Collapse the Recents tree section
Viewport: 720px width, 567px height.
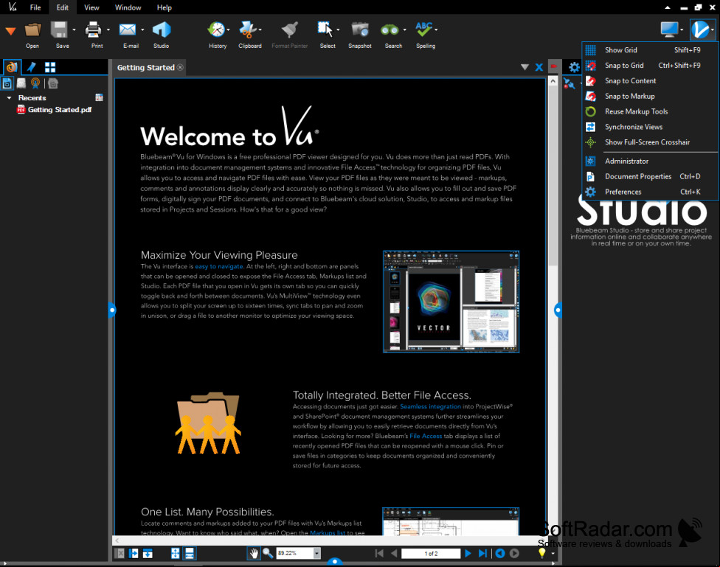9,98
